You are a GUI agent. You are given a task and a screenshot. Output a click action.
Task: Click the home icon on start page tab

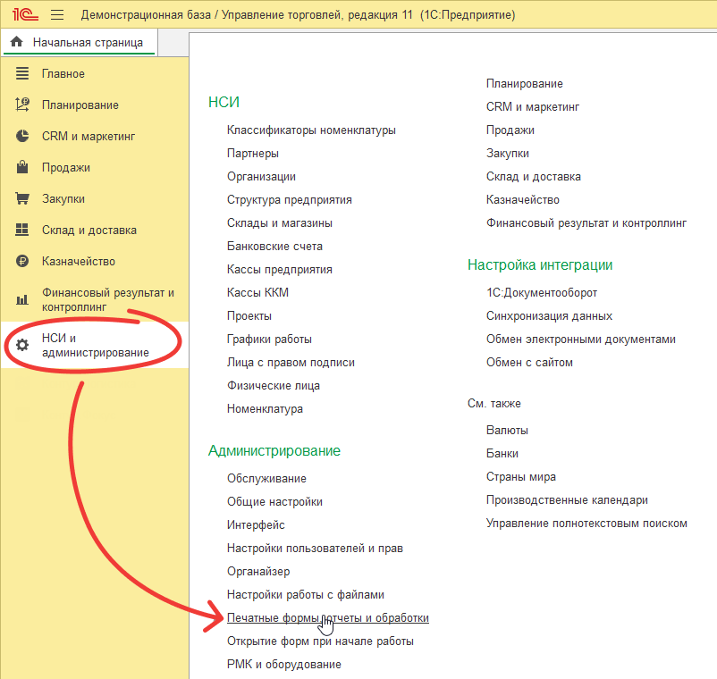[x=16, y=42]
